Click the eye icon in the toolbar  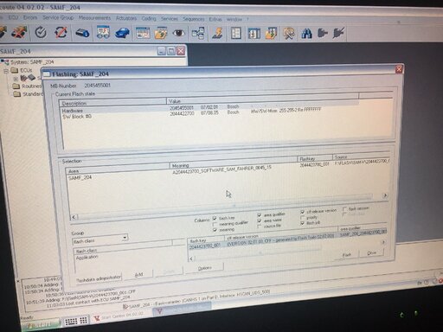click(x=179, y=33)
